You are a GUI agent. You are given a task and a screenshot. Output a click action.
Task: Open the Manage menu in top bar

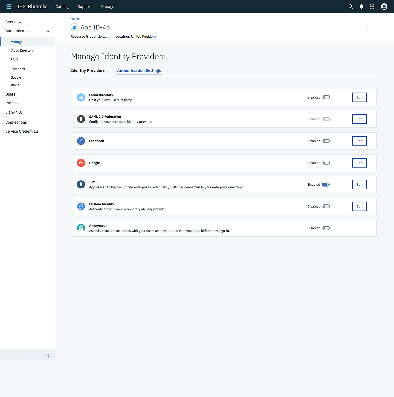(x=108, y=7)
